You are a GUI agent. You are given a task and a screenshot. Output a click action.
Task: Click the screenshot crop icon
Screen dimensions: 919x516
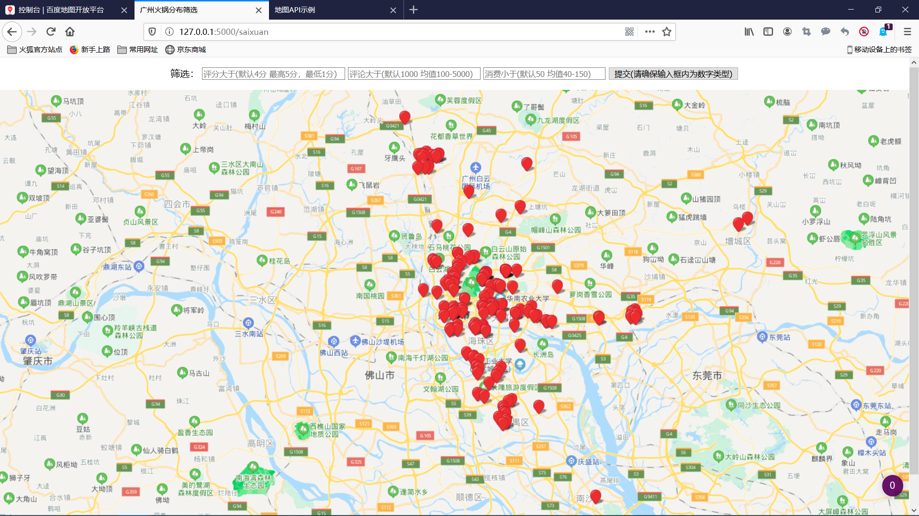pos(806,32)
